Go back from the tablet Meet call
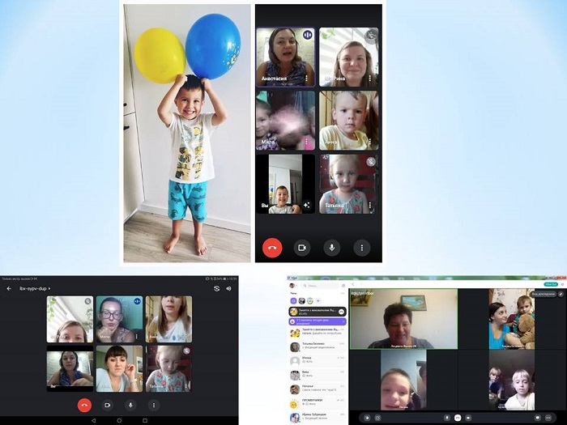The image size is (567, 425). pos(9,288)
